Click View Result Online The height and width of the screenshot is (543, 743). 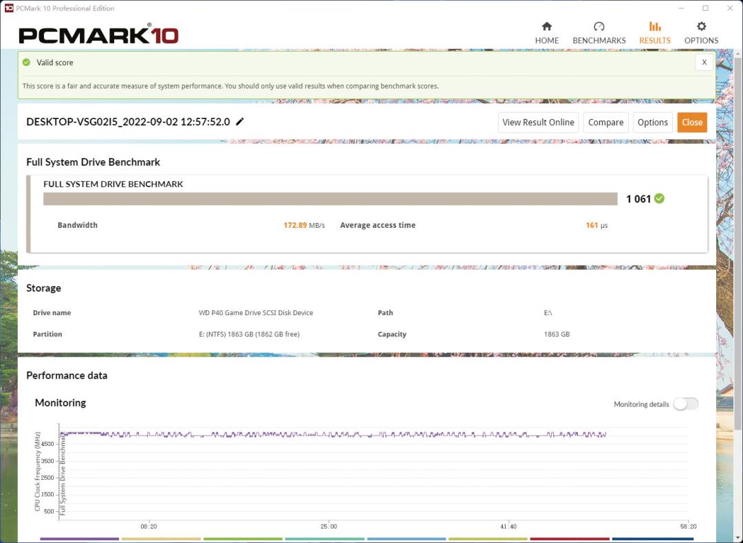coord(538,122)
